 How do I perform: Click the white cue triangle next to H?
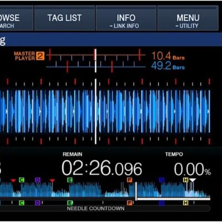(193, 180)
